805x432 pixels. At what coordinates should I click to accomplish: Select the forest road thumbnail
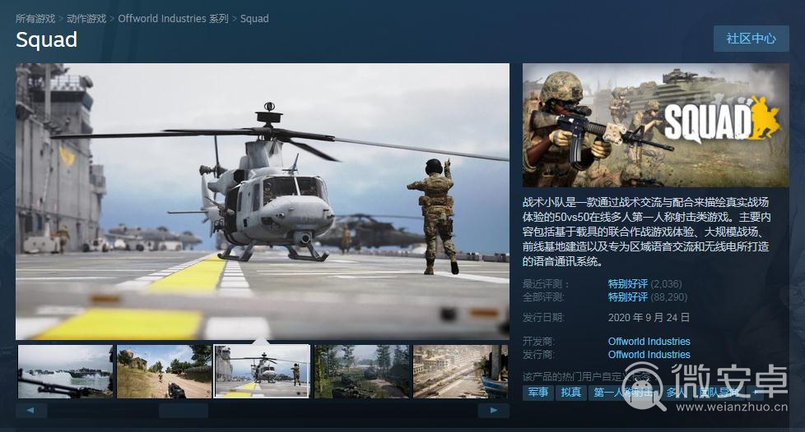point(362,371)
